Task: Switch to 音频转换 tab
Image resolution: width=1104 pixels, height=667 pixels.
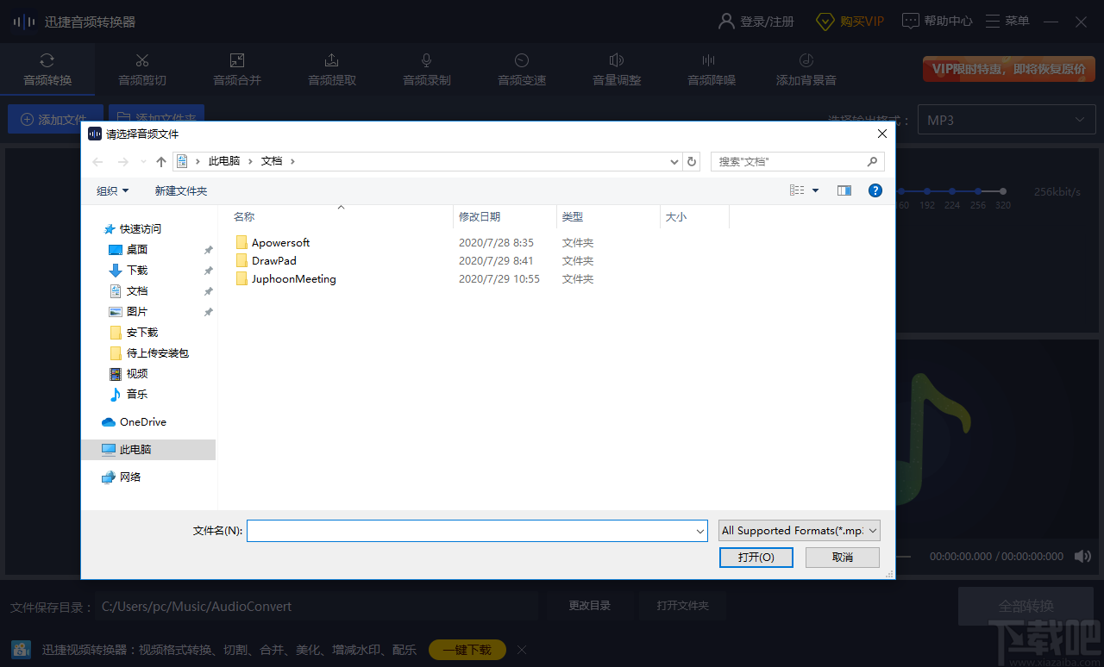Action: click(x=47, y=70)
